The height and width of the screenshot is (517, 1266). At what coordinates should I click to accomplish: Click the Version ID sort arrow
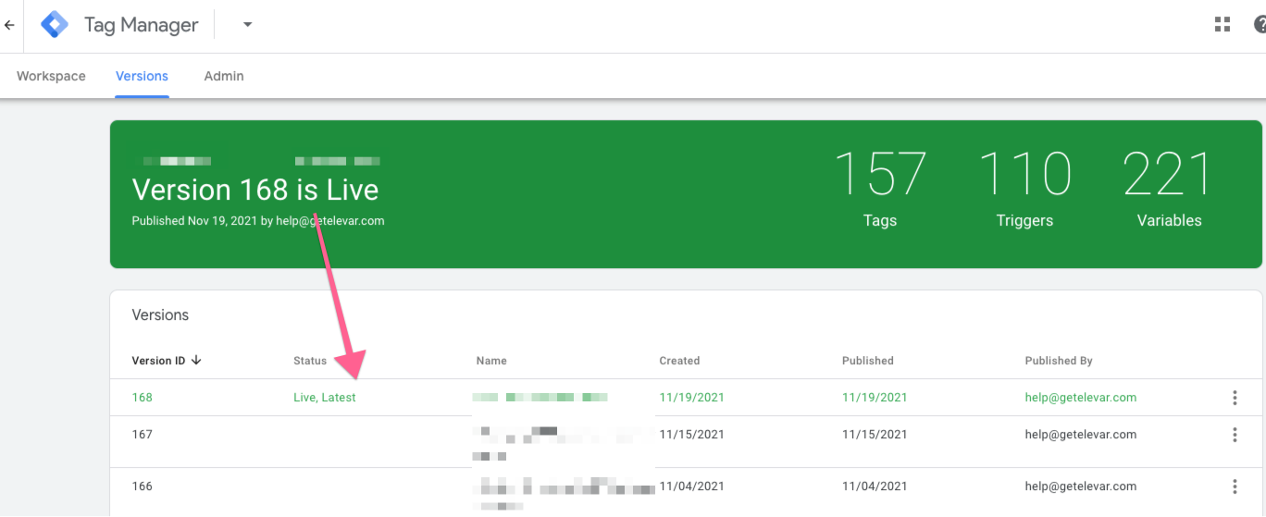pyautogui.click(x=196, y=361)
